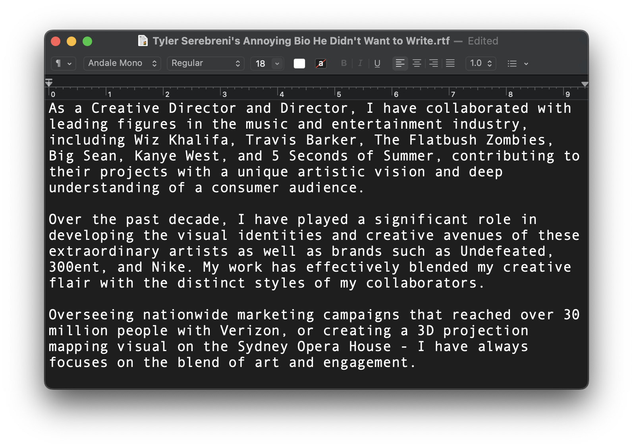Click the word "engagement"
This screenshot has width=633, height=448.
point(366,363)
